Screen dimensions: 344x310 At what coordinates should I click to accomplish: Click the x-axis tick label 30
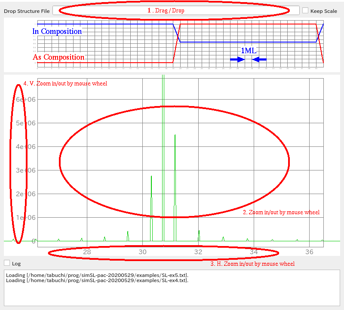point(143,252)
